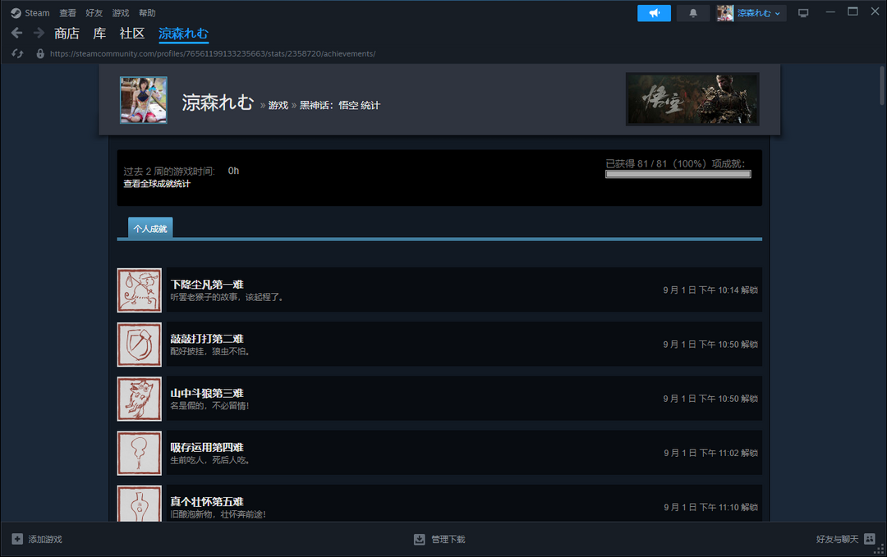Image resolution: width=887 pixels, height=557 pixels.
Task: Click the 好友与聊天 button label
Action: [x=837, y=539]
